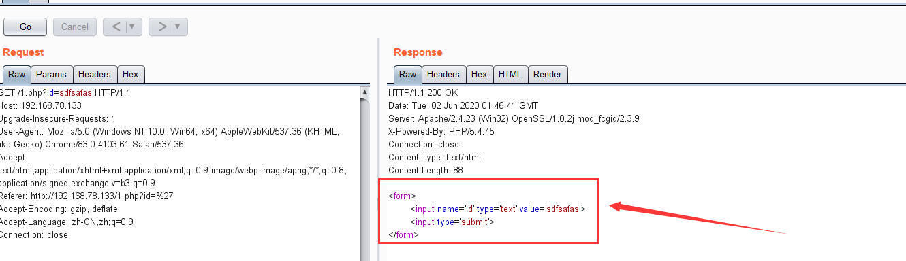The height and width of the screenshot is (261, 906).
Task: Open the Response Hex tab
Action: (480, 74)
